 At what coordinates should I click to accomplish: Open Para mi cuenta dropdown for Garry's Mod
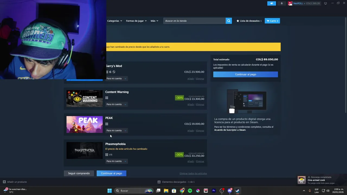[x=116, y=79]
